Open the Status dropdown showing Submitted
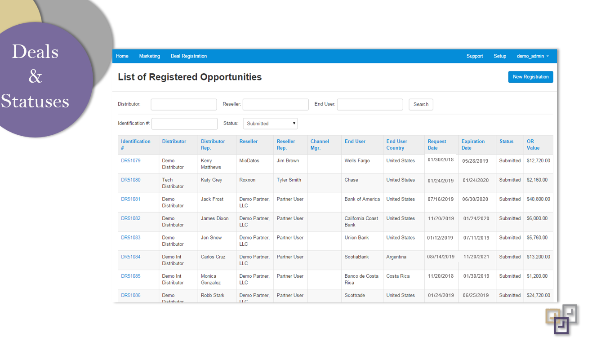The height and width of the screenshot is (346, 601). (270, 123)
